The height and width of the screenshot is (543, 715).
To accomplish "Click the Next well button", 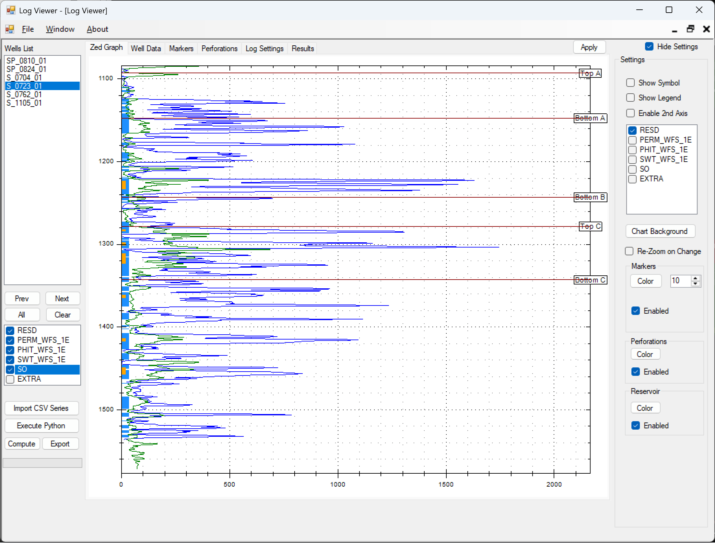I will pyautogui.click(x=62, y=299).
